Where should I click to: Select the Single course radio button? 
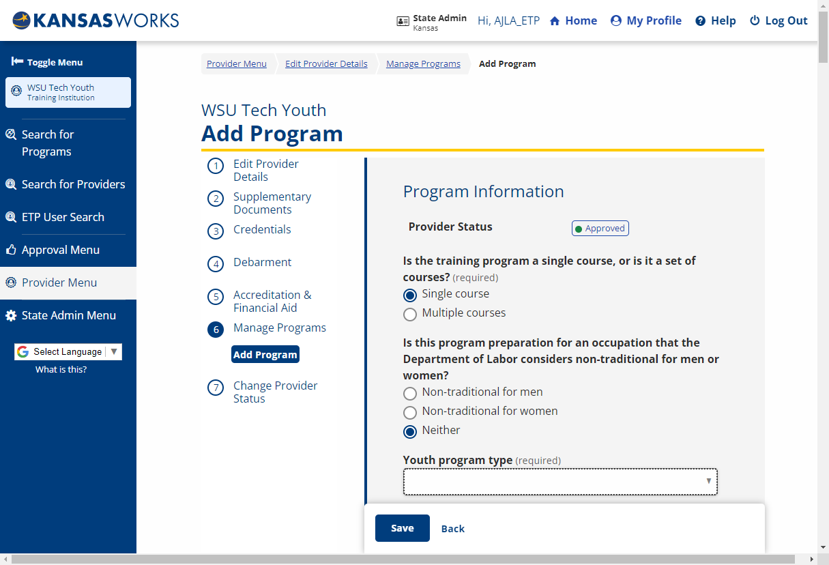pyautogui.click(x=410, y=295)
